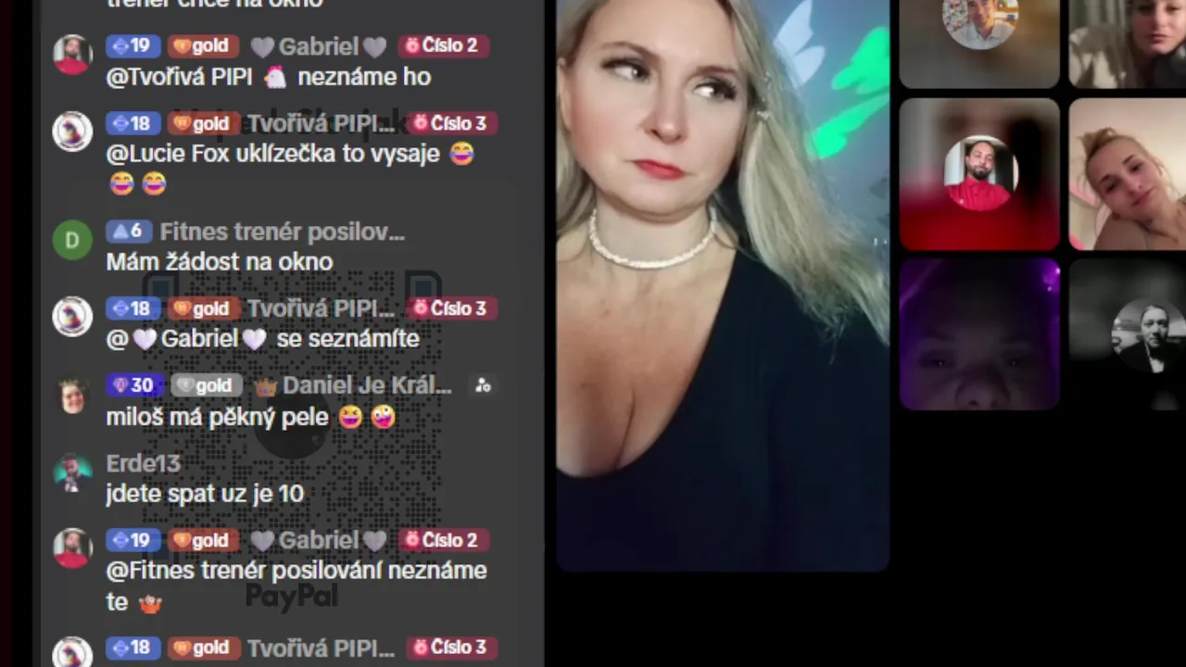Click the level 6 badge
This screenshot has width=1186, height=667.
point(129,232)
